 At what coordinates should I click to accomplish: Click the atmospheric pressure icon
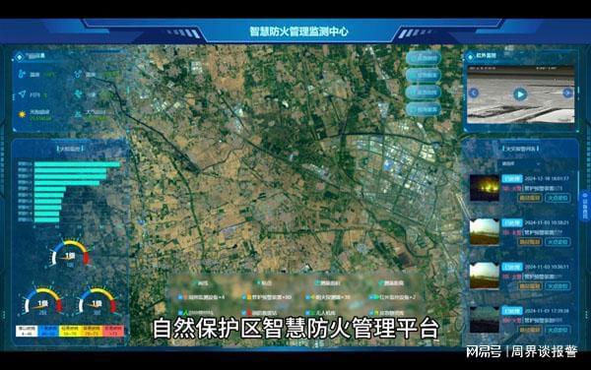pos(78,114)
